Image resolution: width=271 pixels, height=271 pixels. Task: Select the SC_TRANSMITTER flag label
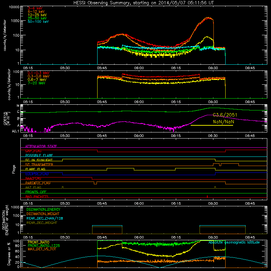pyautogui.click(x=39, y=165)
